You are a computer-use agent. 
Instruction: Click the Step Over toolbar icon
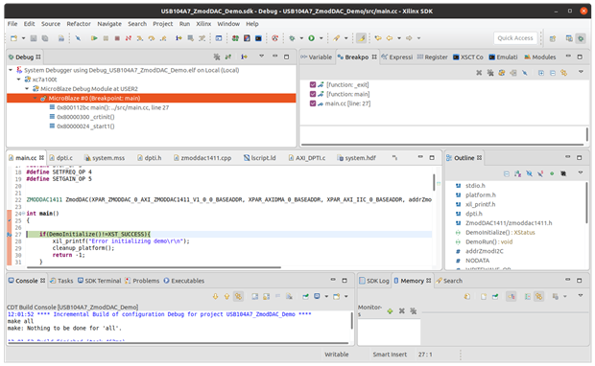point(152,38)
